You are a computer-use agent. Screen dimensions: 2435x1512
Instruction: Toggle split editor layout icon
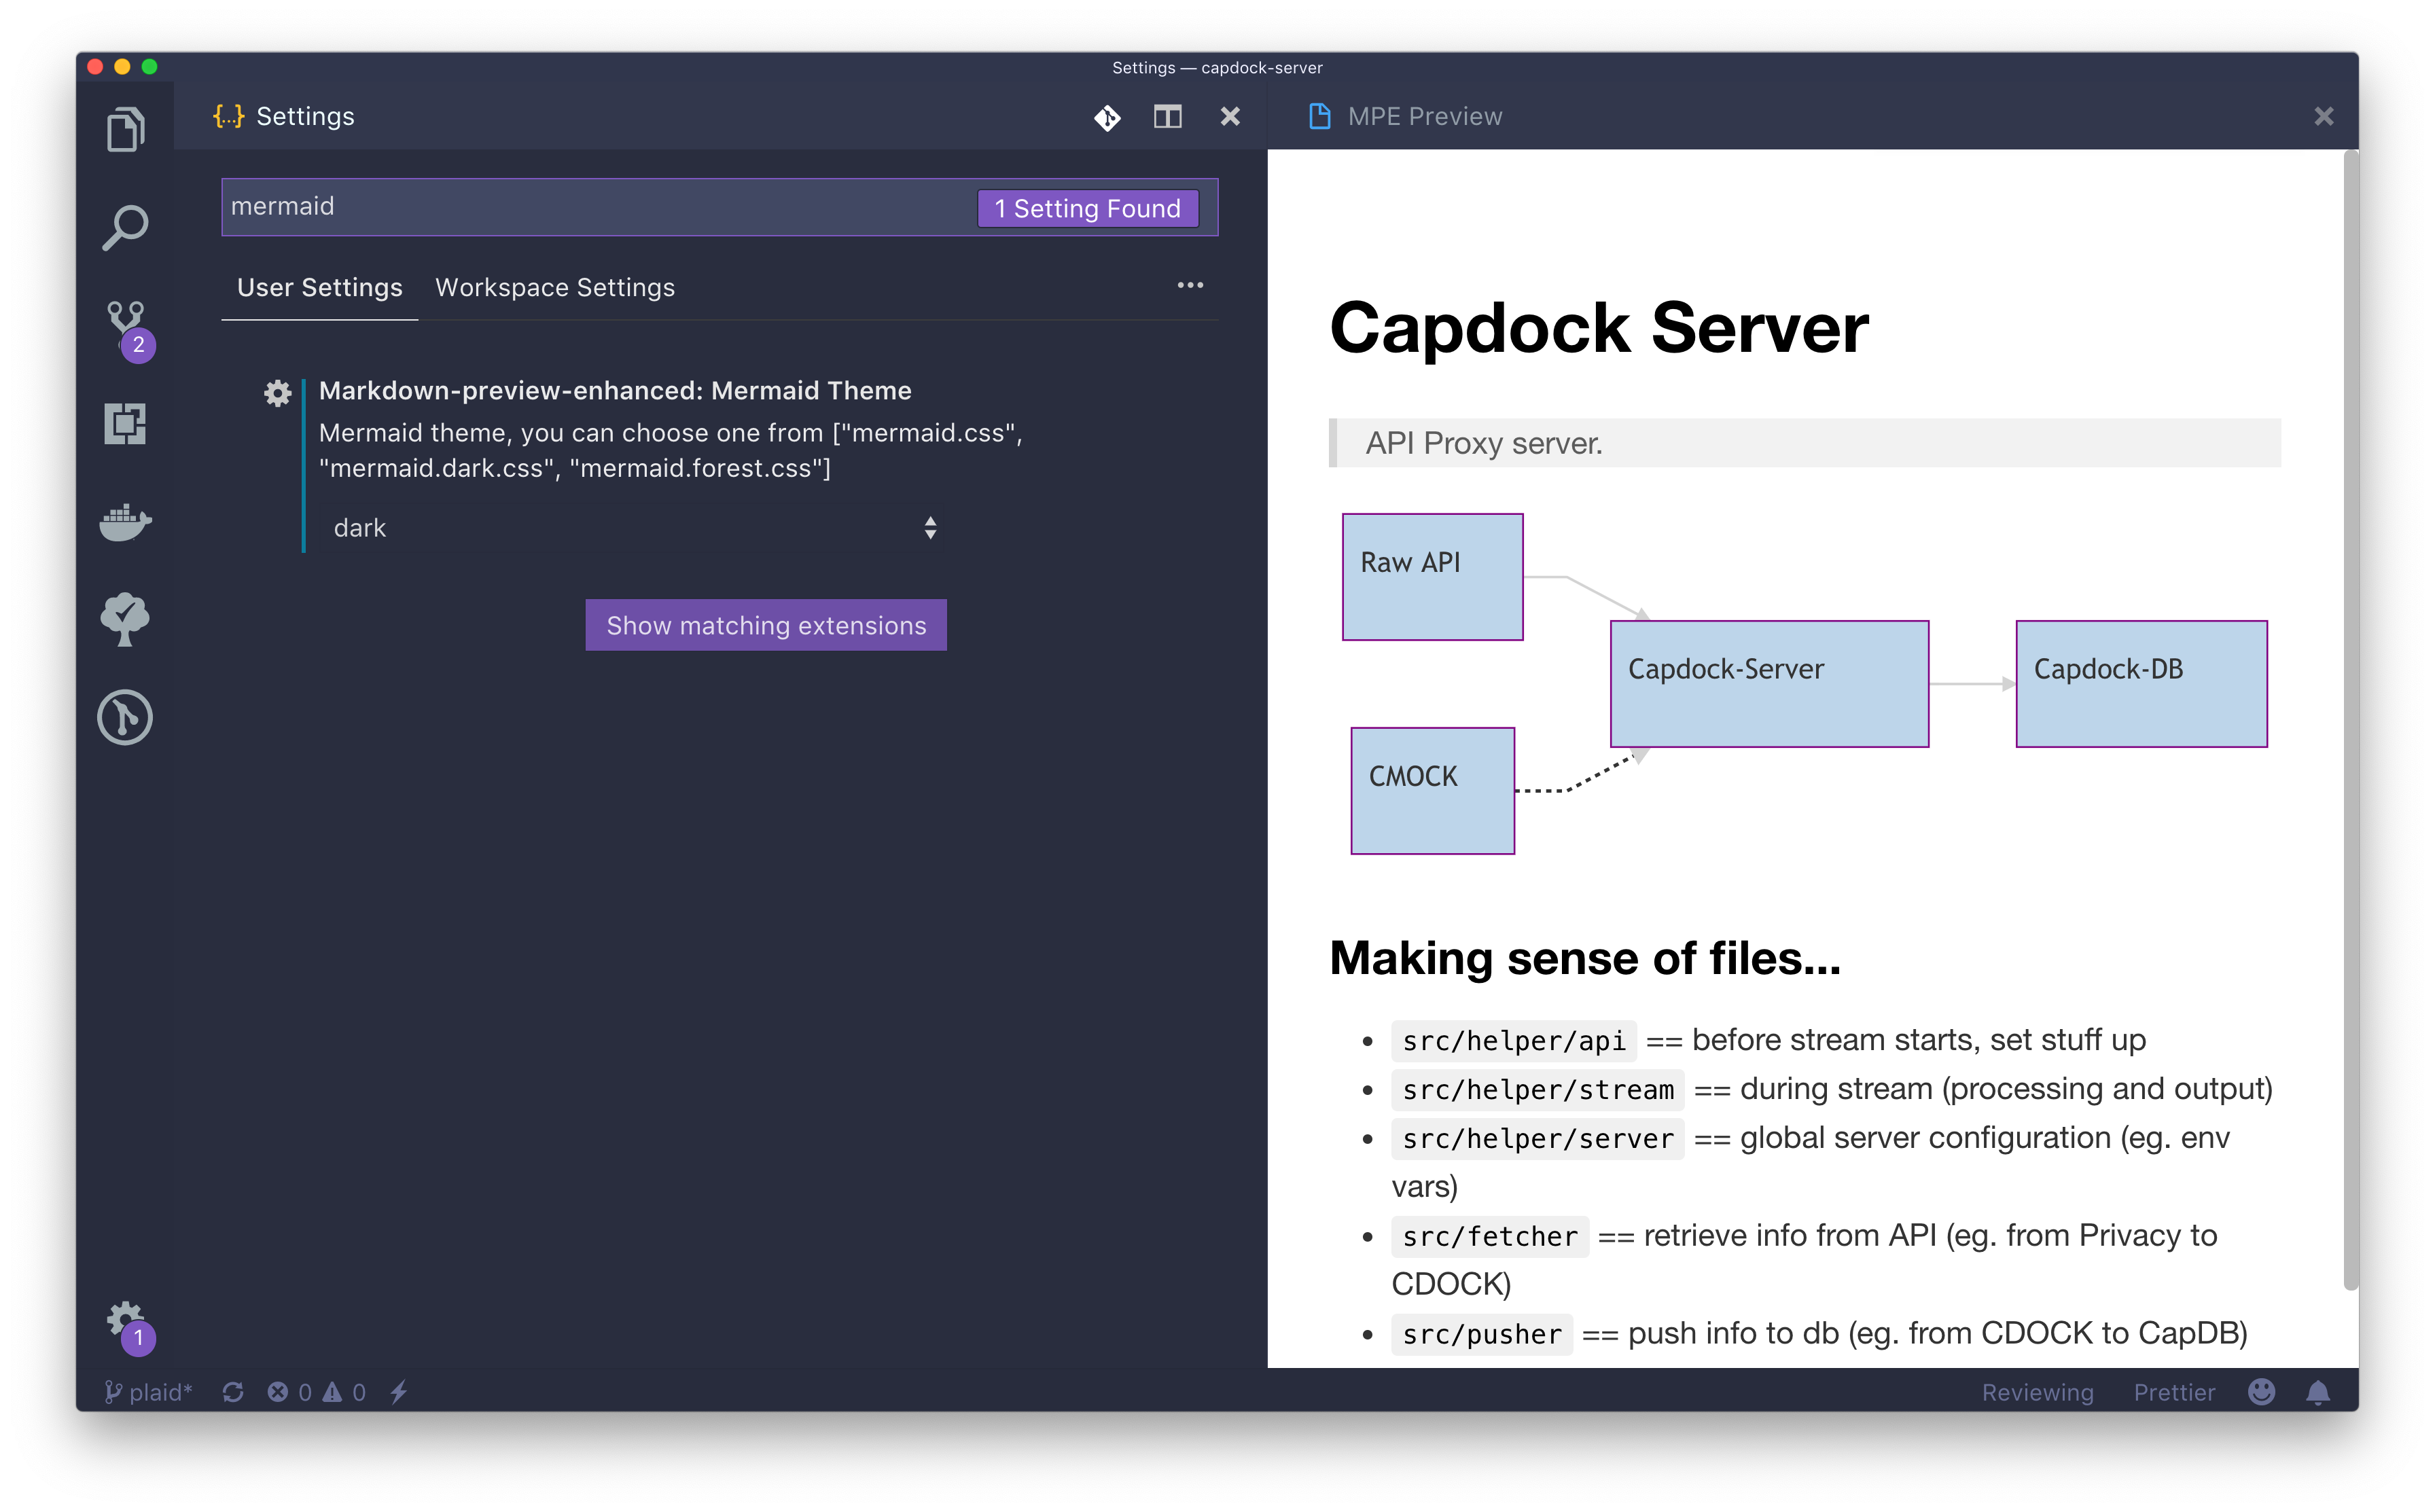[1167, 117]
